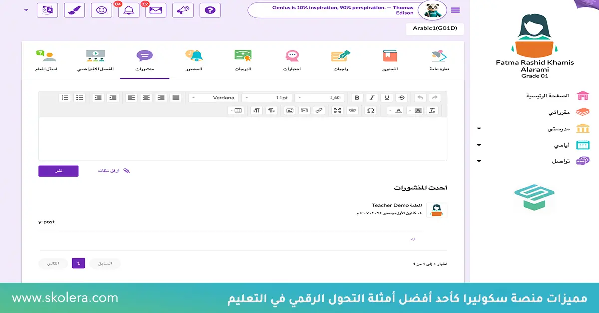Image resolution: width=599 pixels, height=313 pixels.
Task: Click the smiley face icon
Action: tap(101, 10)
